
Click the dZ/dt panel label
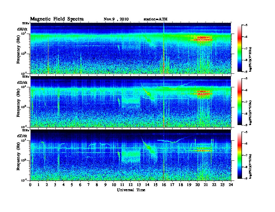click(22, 136)
